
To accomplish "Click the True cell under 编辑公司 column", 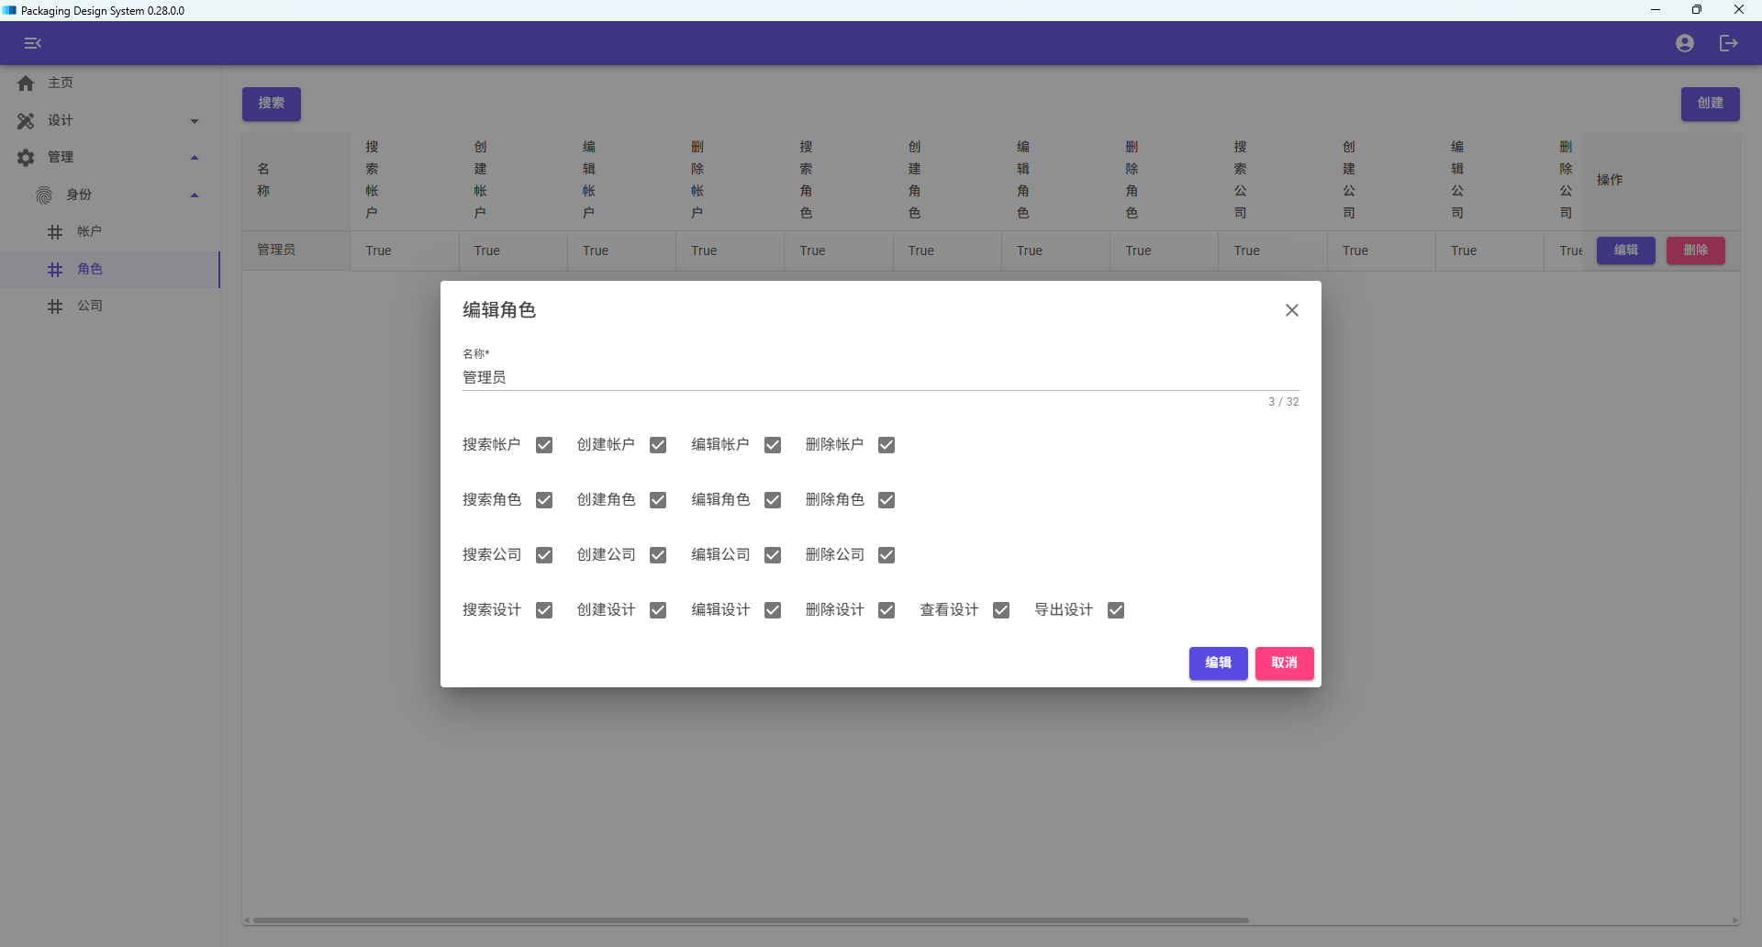I will (1489, 251).
